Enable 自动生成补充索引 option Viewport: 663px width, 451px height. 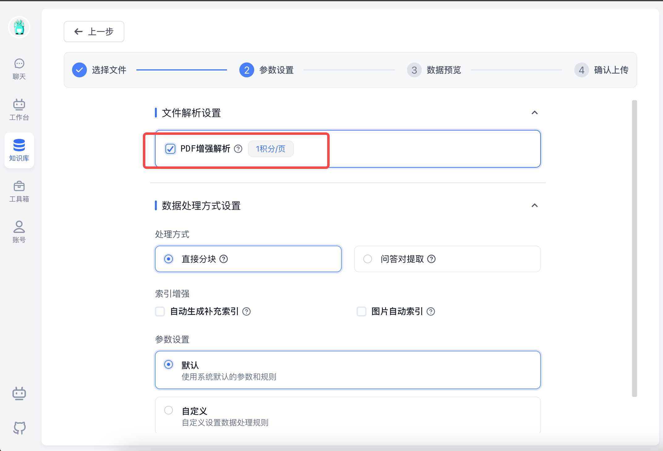click(x=160, y=311)
